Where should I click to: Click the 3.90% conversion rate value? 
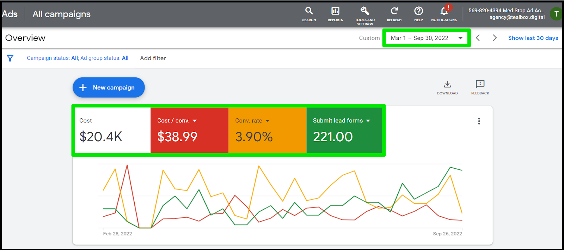tap(254, 137)
